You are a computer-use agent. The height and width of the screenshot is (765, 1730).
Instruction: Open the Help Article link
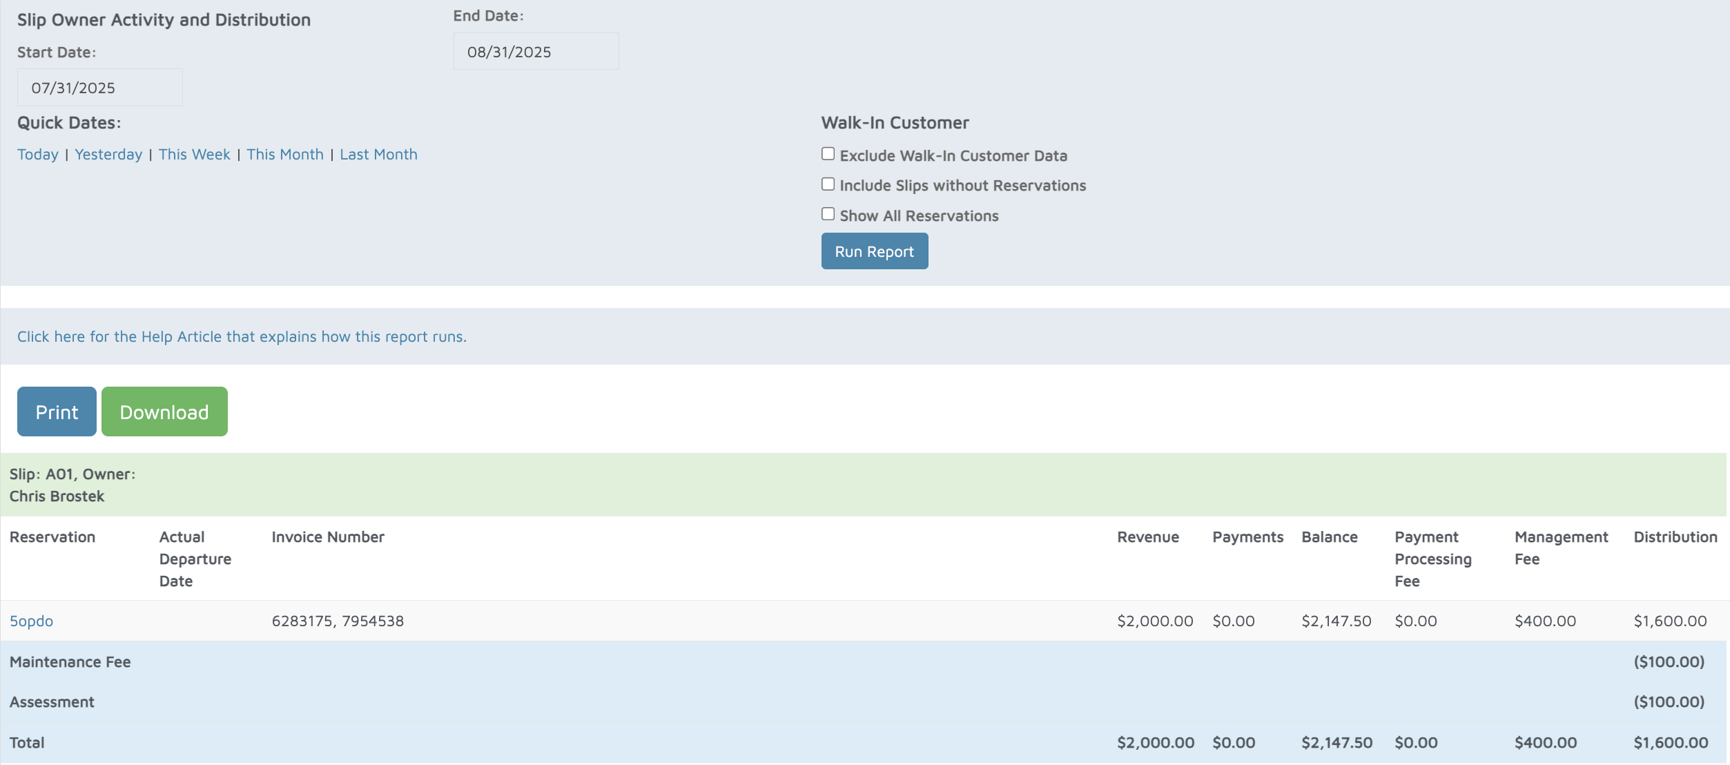coord(242,337)
